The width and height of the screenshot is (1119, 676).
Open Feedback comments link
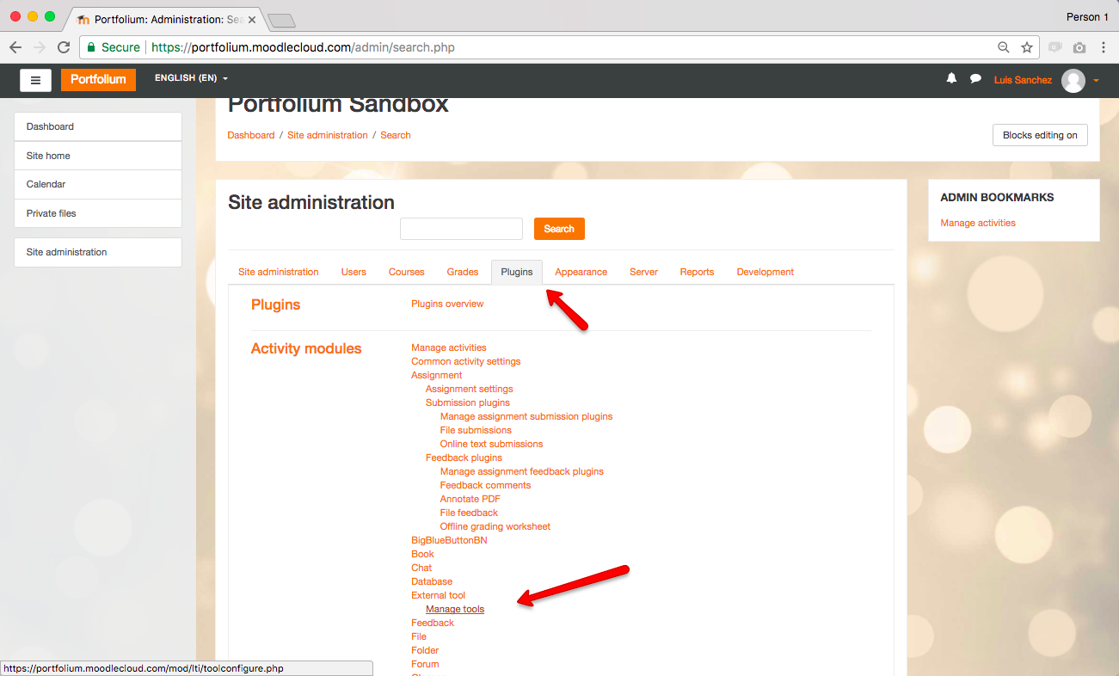(x=485, y=485)
